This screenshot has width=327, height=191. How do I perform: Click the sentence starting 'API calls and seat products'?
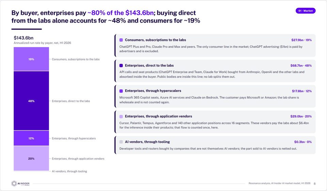212,74
